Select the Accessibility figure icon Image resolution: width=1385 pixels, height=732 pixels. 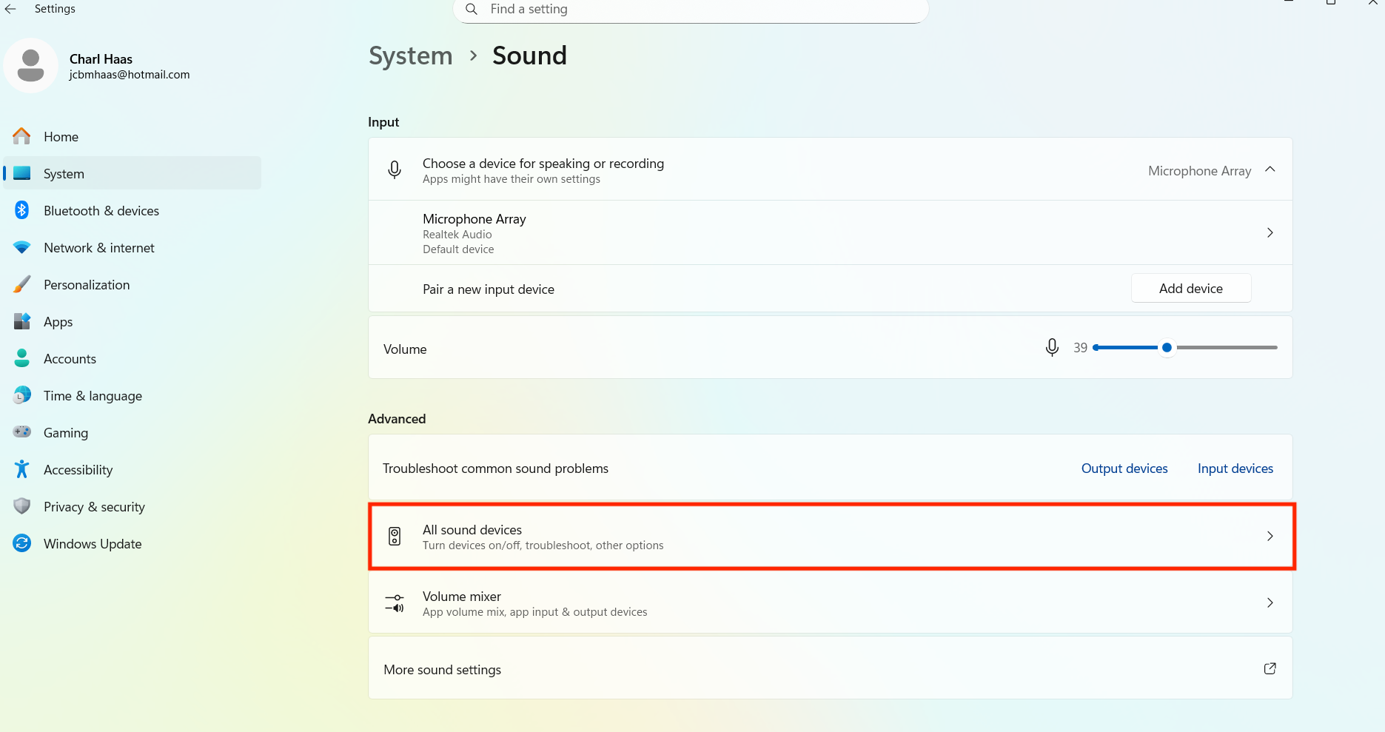pyautogui.click(x=21, y=469)
